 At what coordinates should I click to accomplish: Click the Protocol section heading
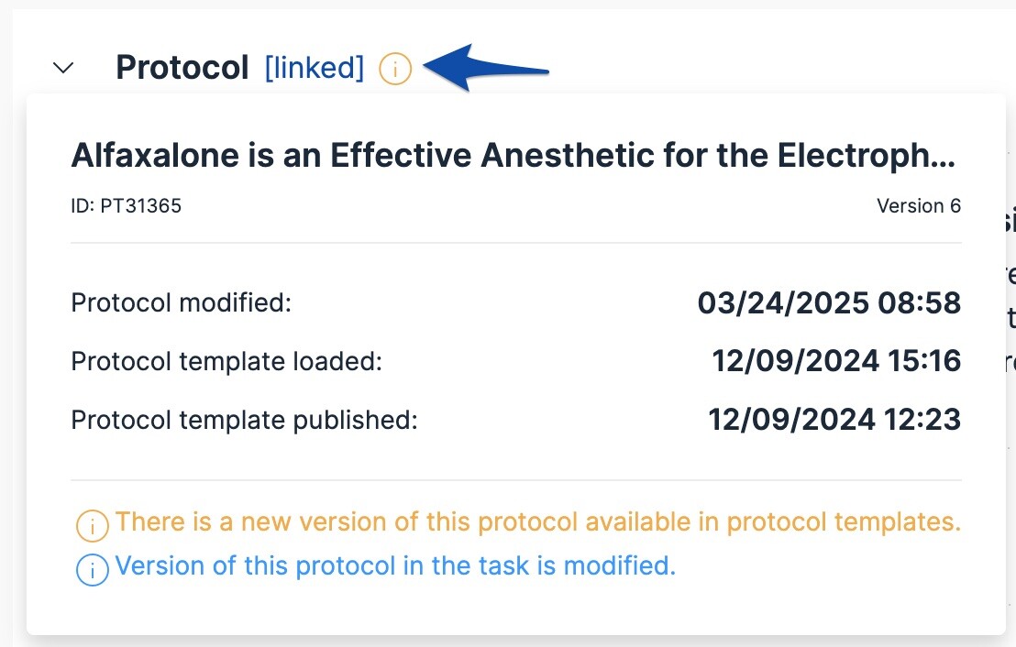pyautogui.click(x=182, y=68)
